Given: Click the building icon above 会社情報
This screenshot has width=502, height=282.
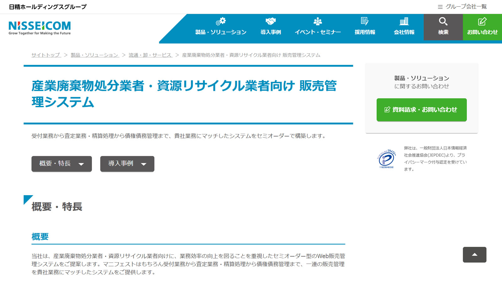Looking at the screenshot, I should (x=404, y=21).
